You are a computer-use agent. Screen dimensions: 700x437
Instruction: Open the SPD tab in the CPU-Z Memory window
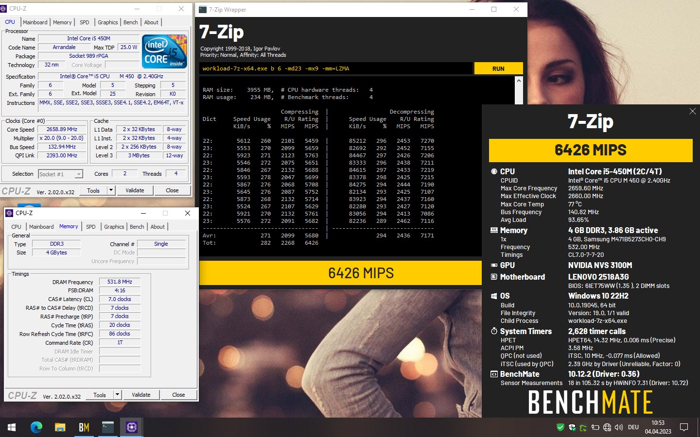[91, 227]
